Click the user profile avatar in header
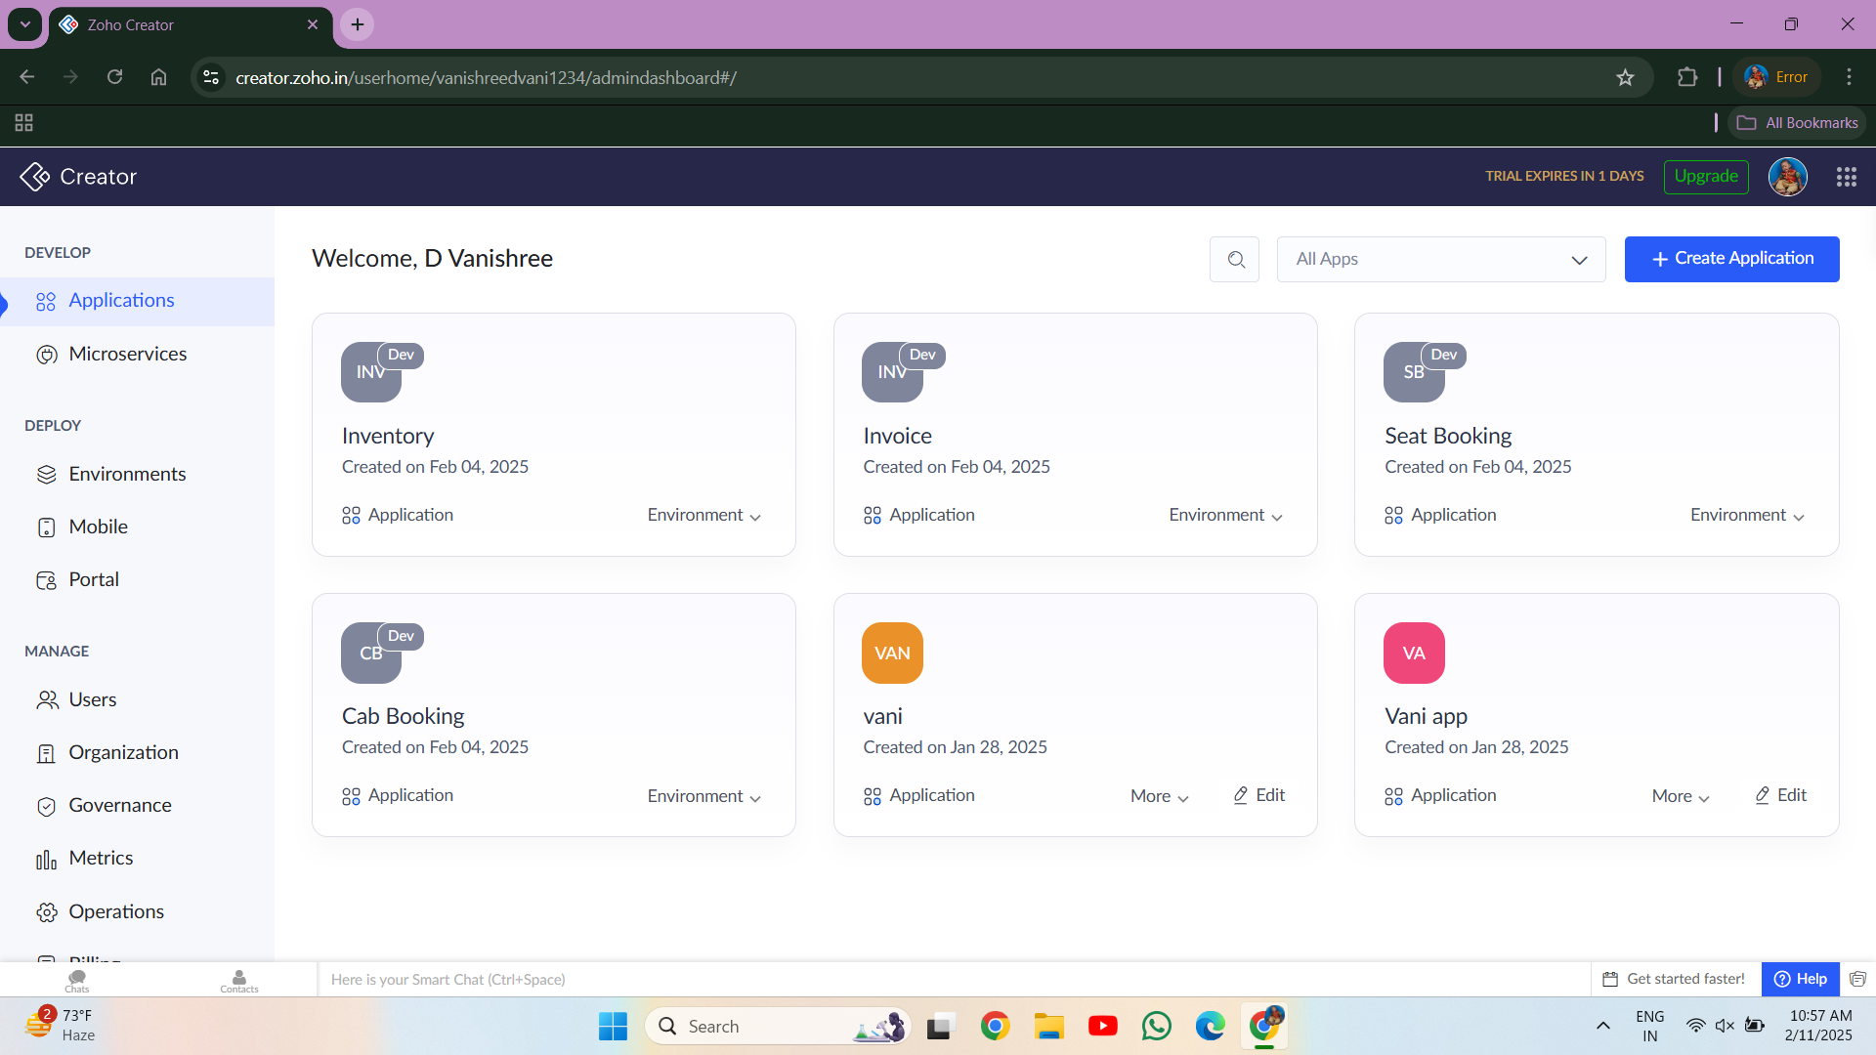Screen dimensions: 1876x1055 pyautogui.click(x=1787, y=177)
